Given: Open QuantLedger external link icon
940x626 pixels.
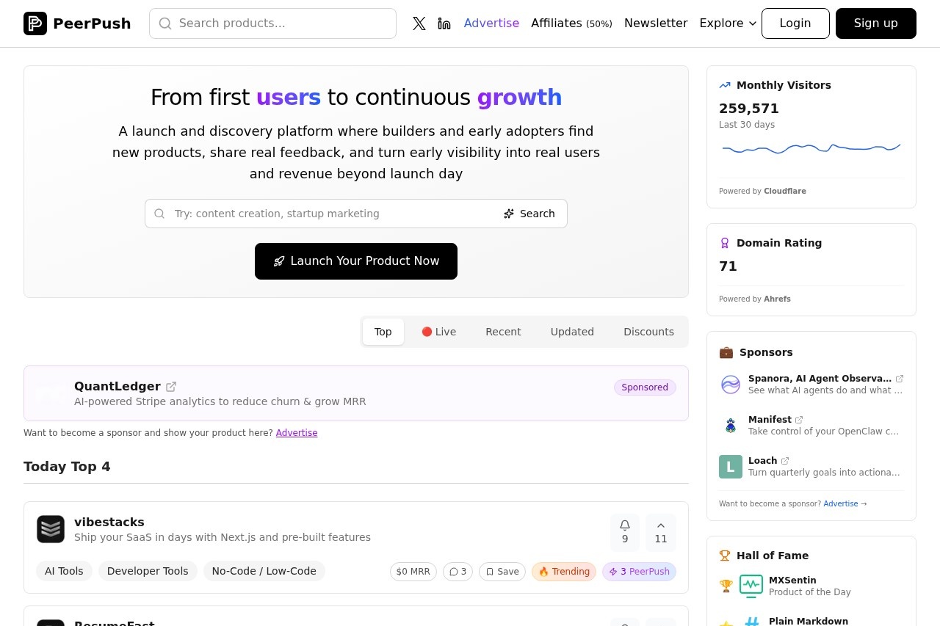Looking at the screenshot, I should coord(171,387).
